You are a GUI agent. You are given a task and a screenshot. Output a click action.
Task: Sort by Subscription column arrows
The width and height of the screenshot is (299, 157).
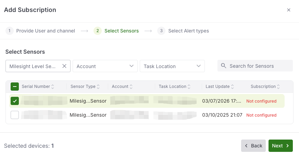tap(278, 87)
